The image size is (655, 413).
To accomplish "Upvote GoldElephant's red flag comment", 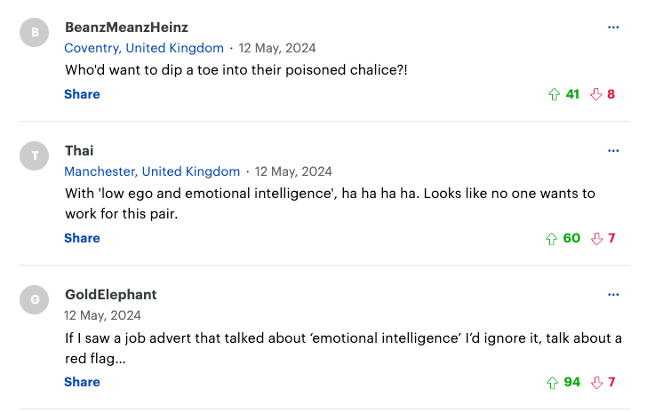I will (553, 382).
